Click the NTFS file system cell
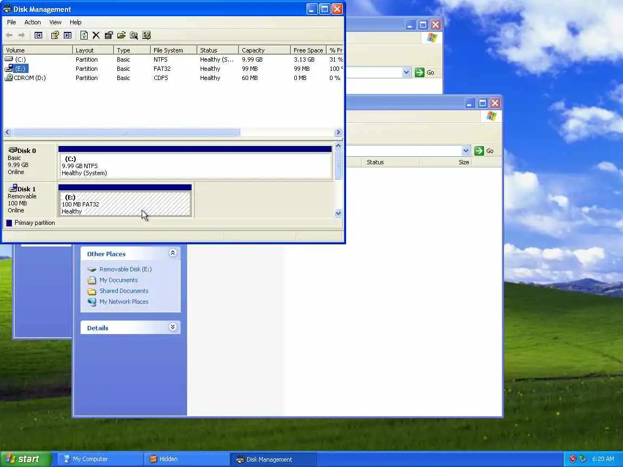The image size is (623, 467). point(161,59)
